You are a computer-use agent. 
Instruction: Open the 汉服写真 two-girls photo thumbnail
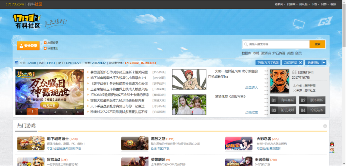point(189,104)
